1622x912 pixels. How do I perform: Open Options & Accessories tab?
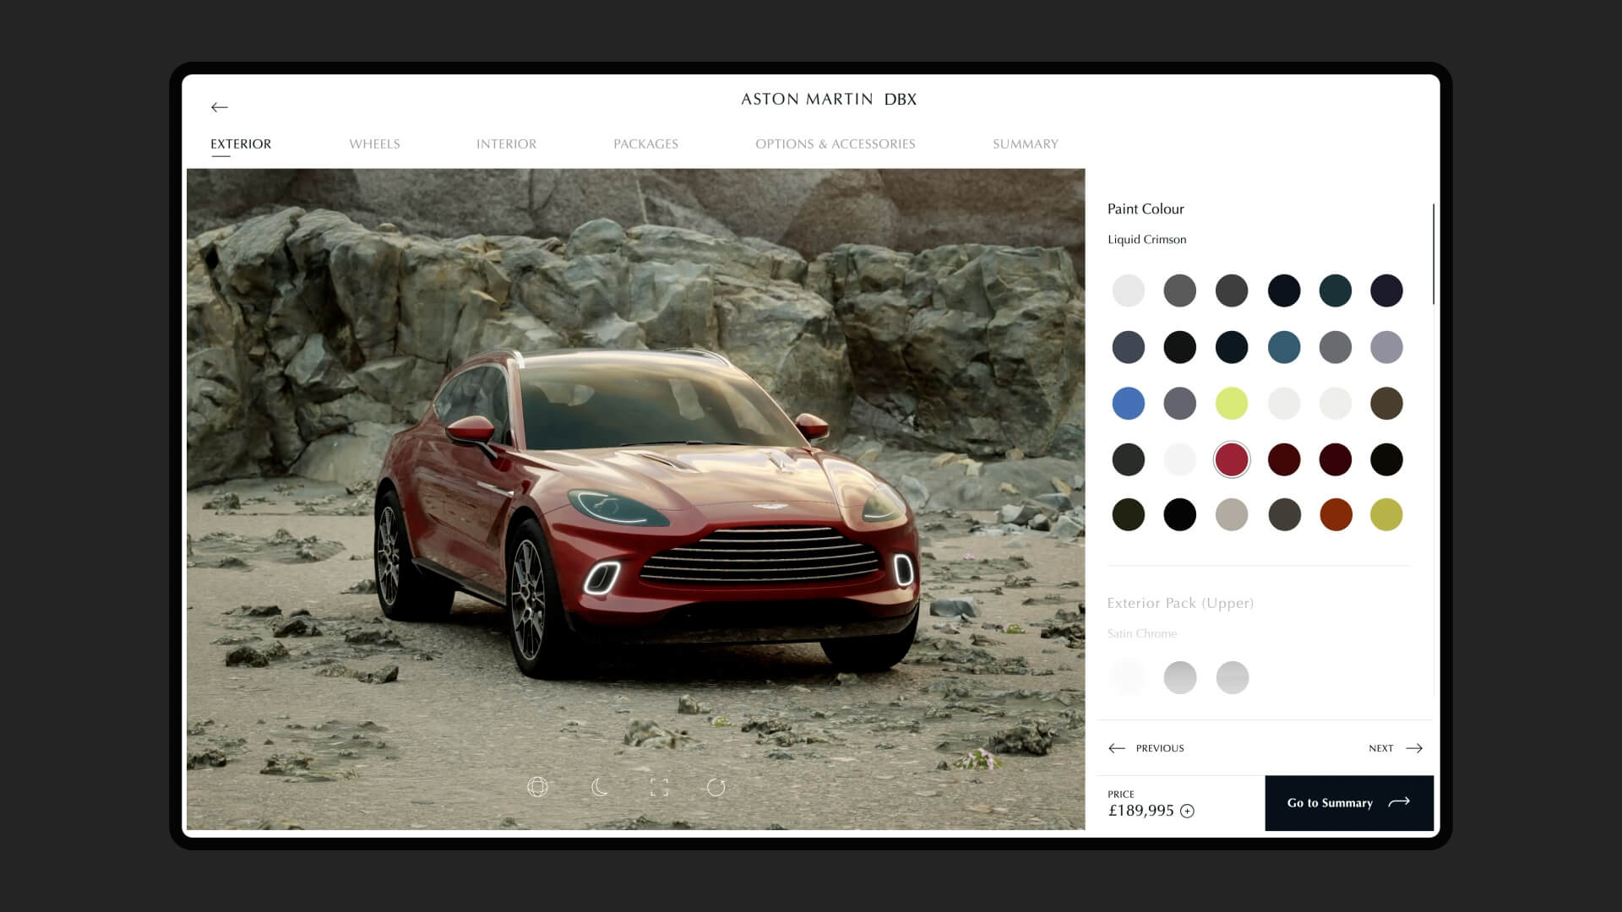coord(835,144)
